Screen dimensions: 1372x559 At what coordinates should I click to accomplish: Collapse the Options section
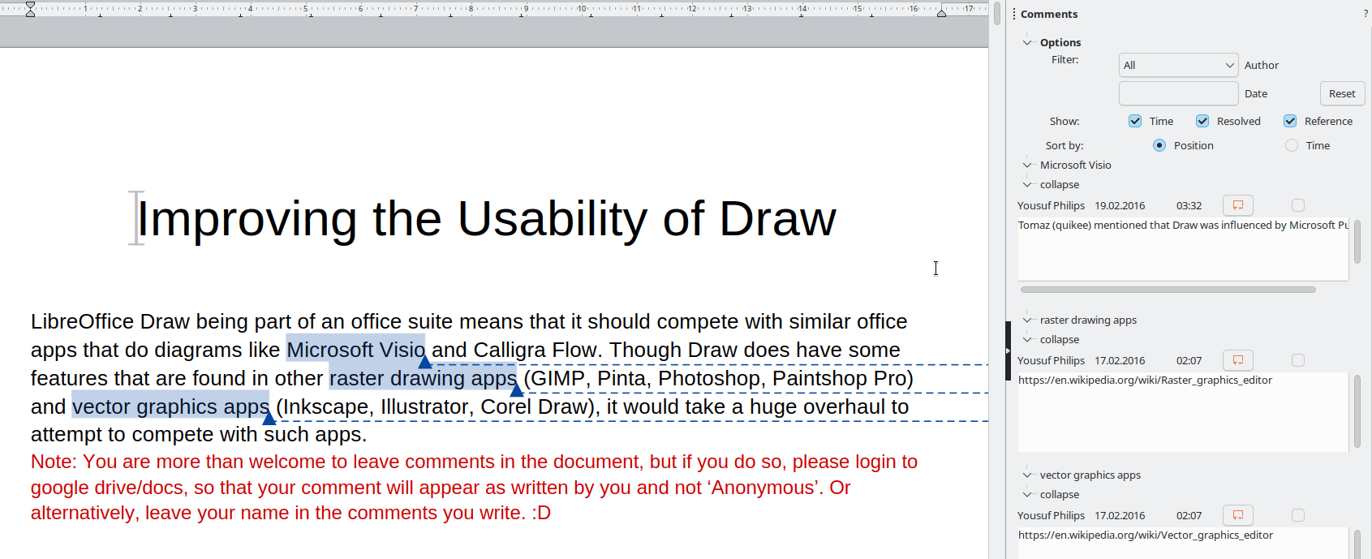[1027, 42]
